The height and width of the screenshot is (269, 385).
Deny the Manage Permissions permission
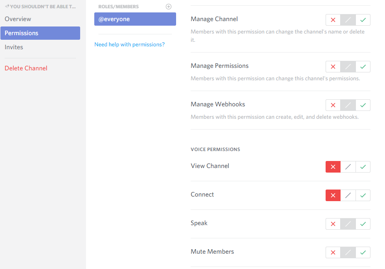[x=333, y=66]
